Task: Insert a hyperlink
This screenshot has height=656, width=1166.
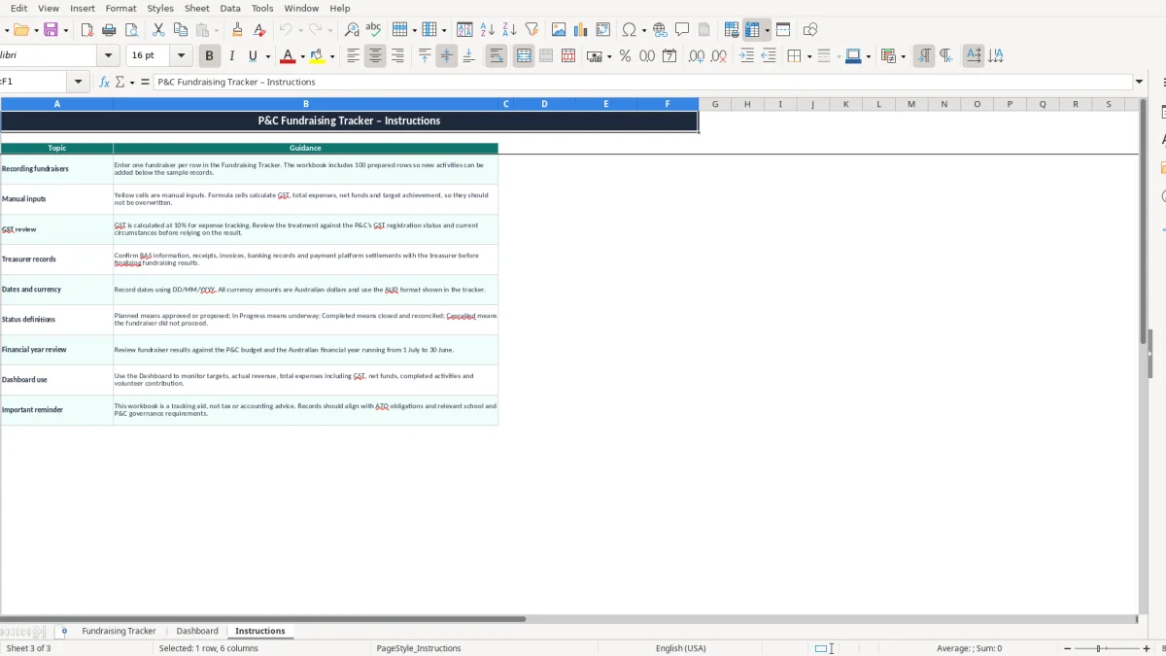Action: [660, 30]
